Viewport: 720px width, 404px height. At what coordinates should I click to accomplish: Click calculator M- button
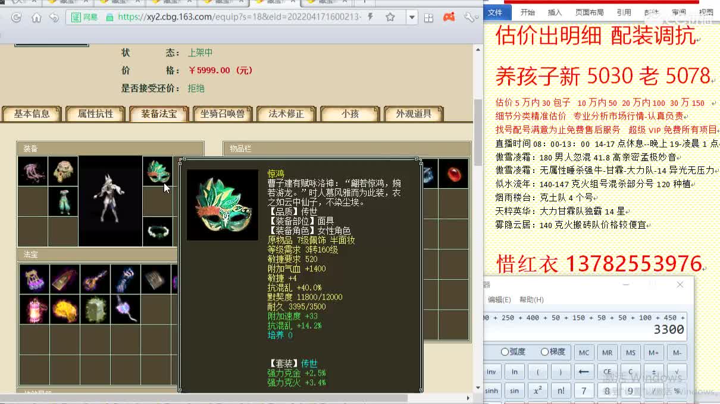[677, 352]
